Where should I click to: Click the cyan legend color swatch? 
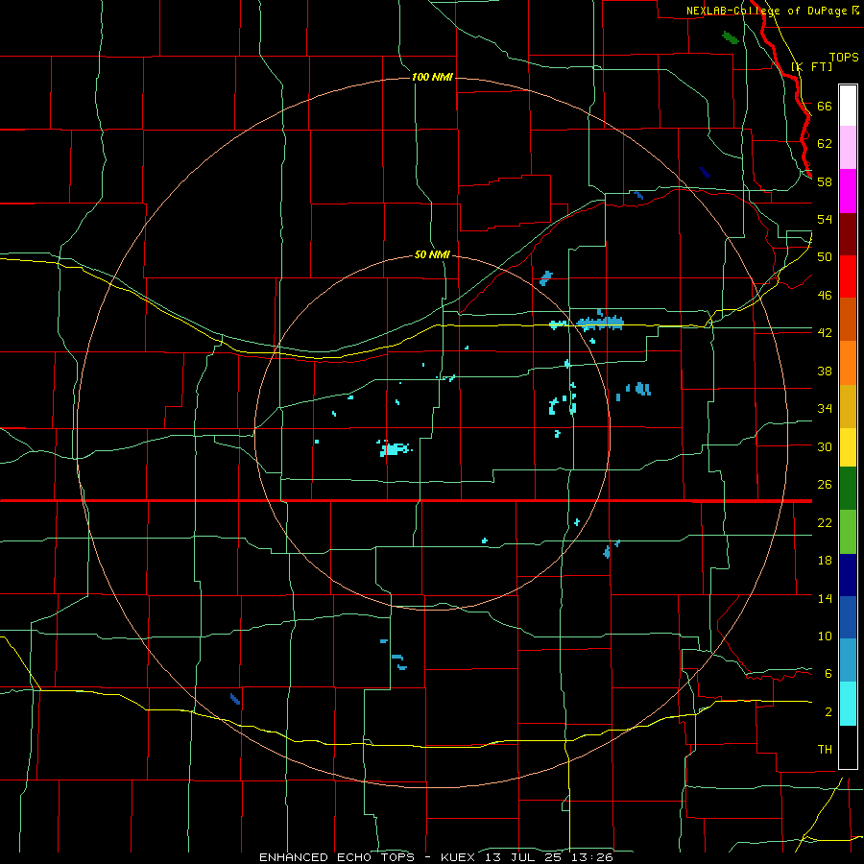click(x=848, y=704)
